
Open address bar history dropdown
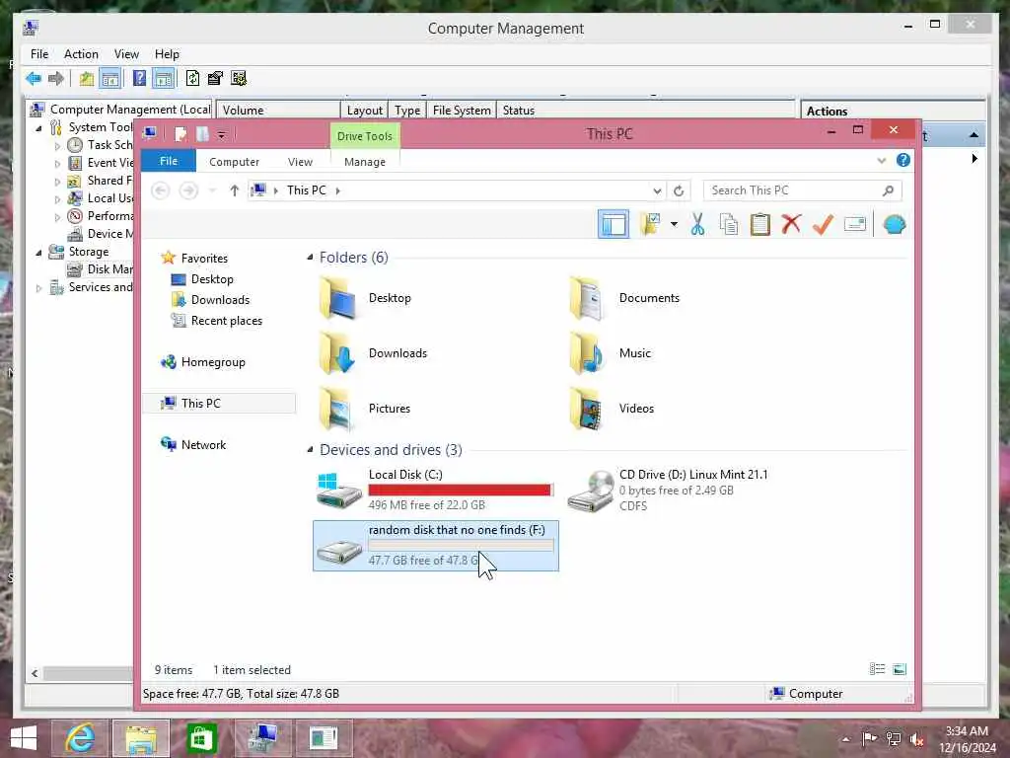pos(656,190)
